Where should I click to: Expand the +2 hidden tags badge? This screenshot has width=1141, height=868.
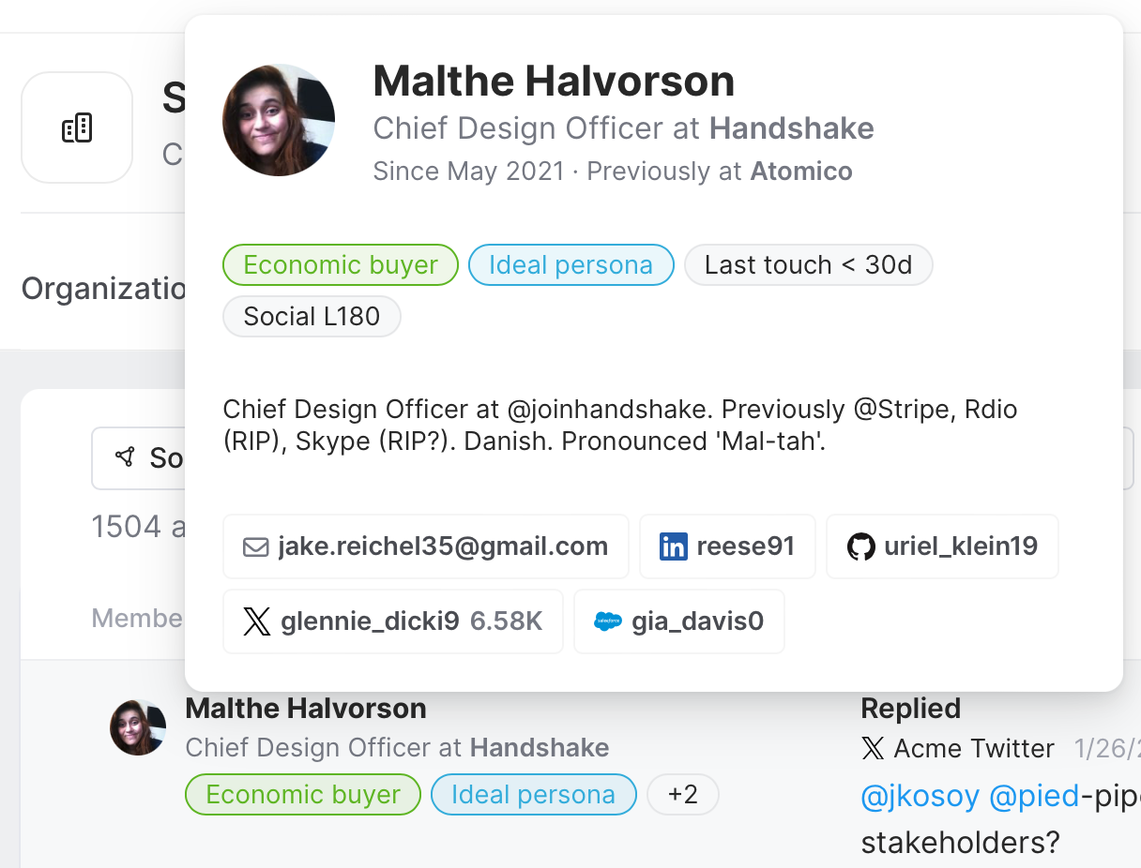682,795
